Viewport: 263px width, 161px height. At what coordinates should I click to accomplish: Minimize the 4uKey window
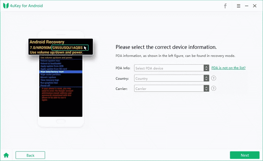[247, 6]
